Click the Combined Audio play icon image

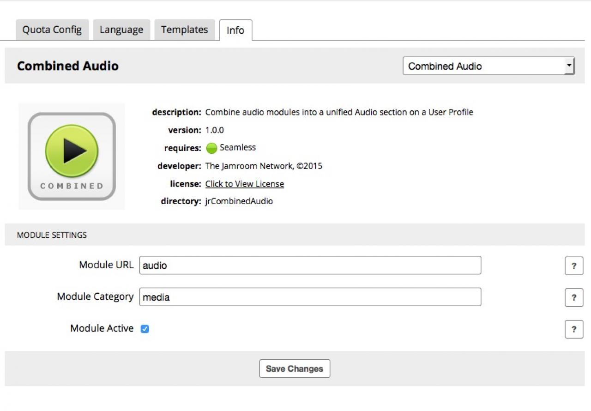(x=72, y=156)
